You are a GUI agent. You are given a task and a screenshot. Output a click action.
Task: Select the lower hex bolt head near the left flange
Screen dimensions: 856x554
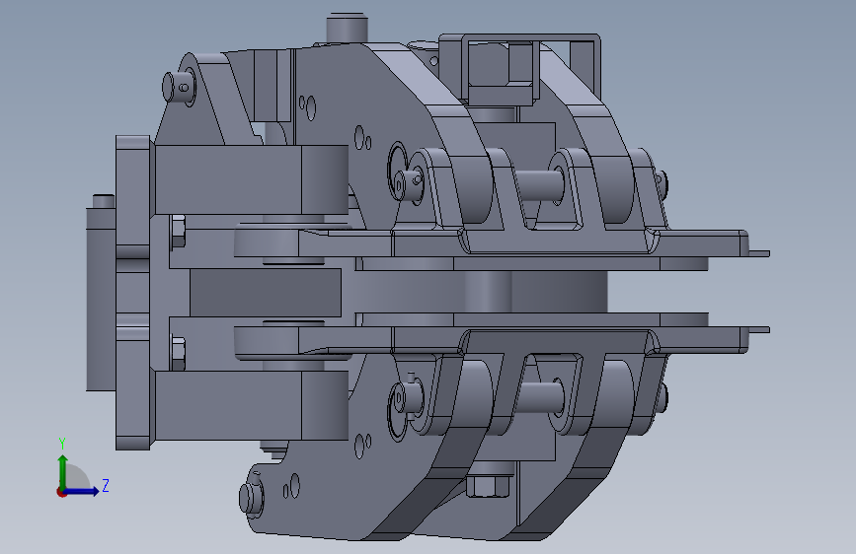[x=178, y=353]
